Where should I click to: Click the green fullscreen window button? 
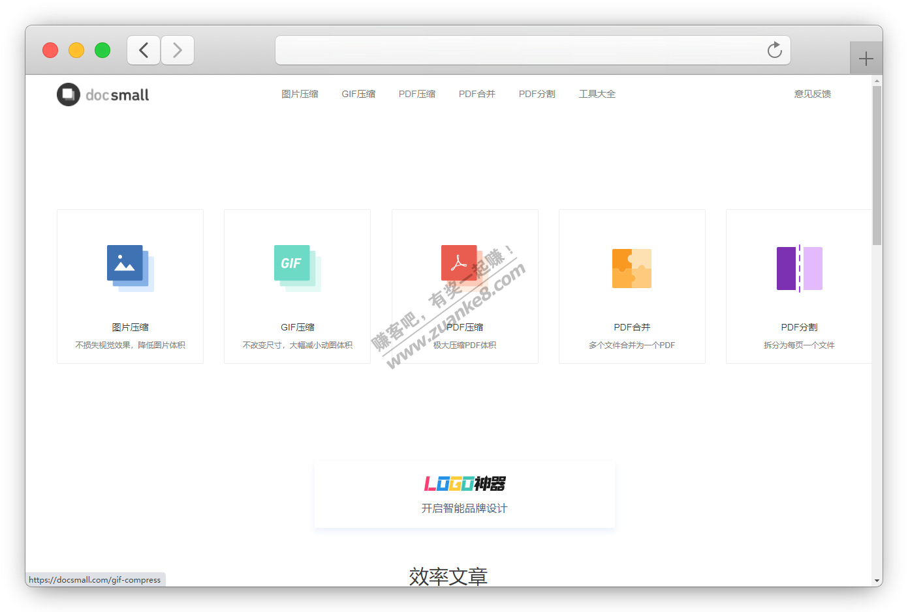(x=102, y=50)
